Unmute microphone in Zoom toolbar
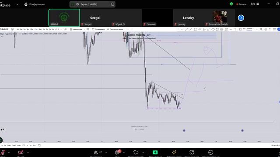 [x=3, y=153]
